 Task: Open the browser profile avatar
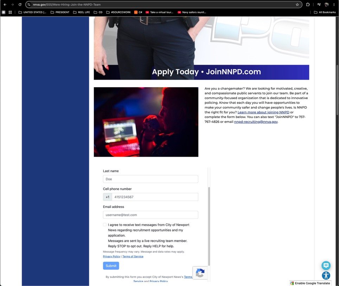pos(326,5)
